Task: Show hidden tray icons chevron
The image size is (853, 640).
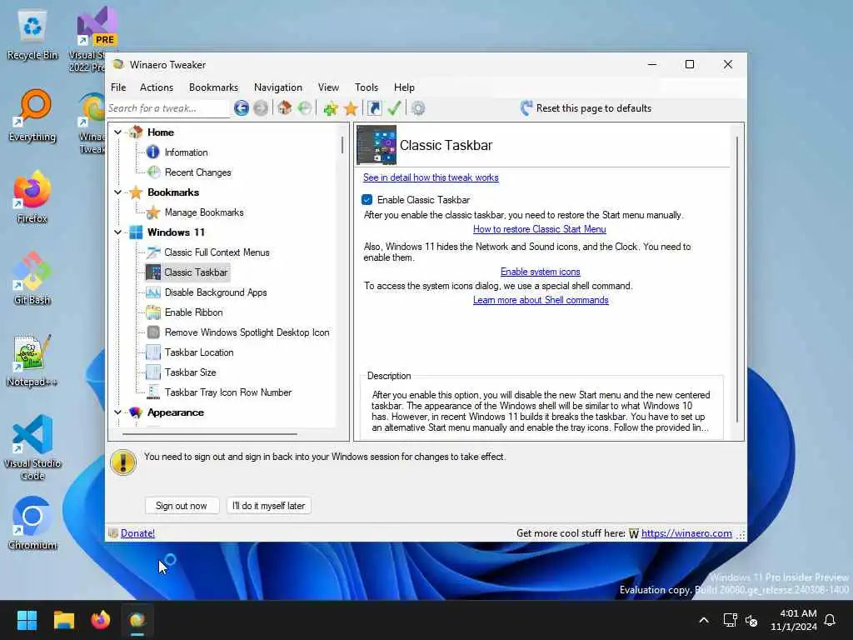Action: point(703,620)
